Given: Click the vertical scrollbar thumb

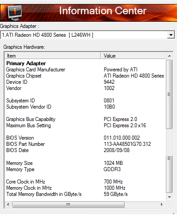Looking at the screenshot, I should tap(169, 94).
